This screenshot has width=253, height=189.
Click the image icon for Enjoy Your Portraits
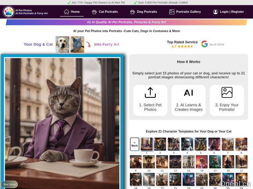(227, 92)
